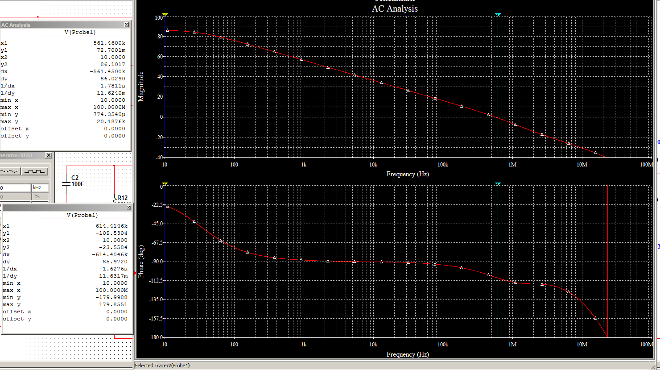The width and height of the screenshot is (660, 370).
Task: Click V(Probe1) header in lower cursor table
Action: (x=82, y=215)
